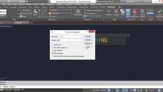Toggle Underline formatting in ribbon
This screenshot has width=163, height=92.
(x=39, y=13)
